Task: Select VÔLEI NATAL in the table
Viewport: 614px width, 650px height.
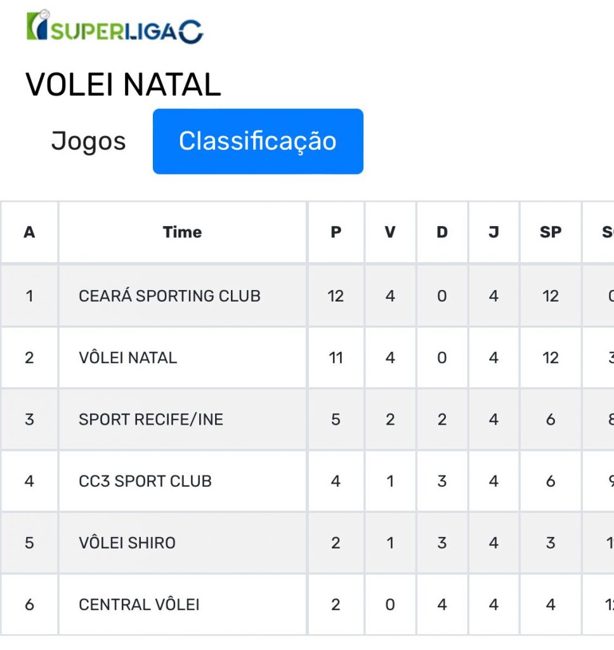Action: click(x=127, y=358)
